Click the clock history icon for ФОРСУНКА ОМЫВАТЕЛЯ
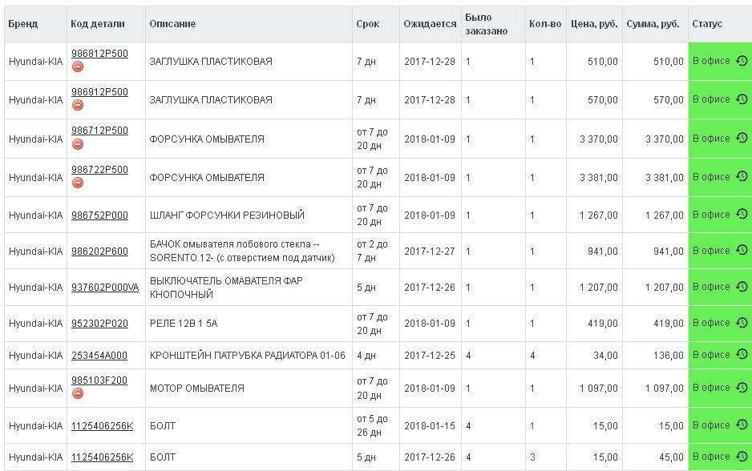Viewport: 752px width, 471px height. point(744,137)
